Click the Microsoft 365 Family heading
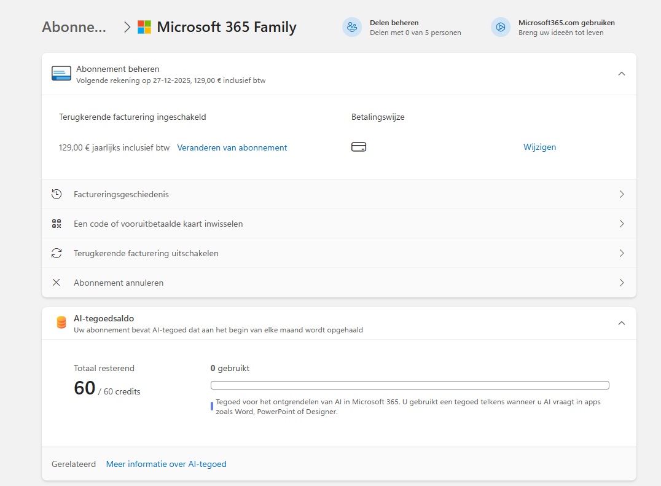The height and width of the screenshot is (486, 661). [227, 27]
